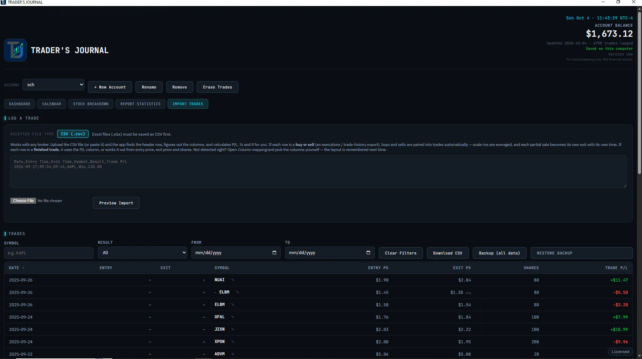Click the +$18.99 P/L value for JZXN
The height and width of the screenshot is (359, 642).
[x=619, y=329]
